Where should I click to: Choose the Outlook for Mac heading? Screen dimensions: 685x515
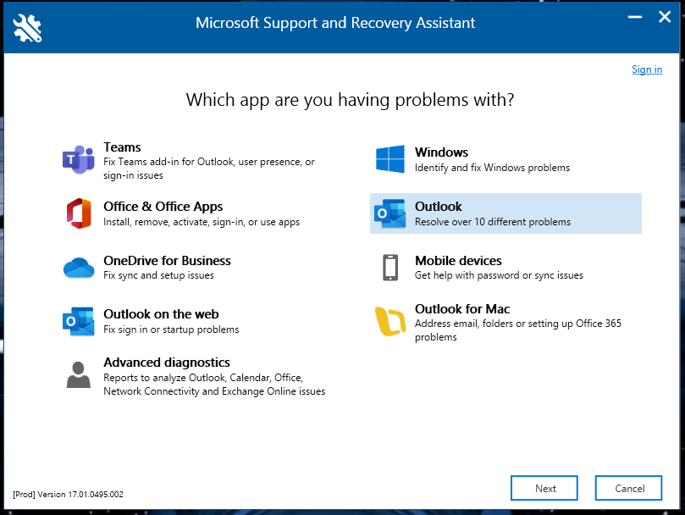point(462,309)
